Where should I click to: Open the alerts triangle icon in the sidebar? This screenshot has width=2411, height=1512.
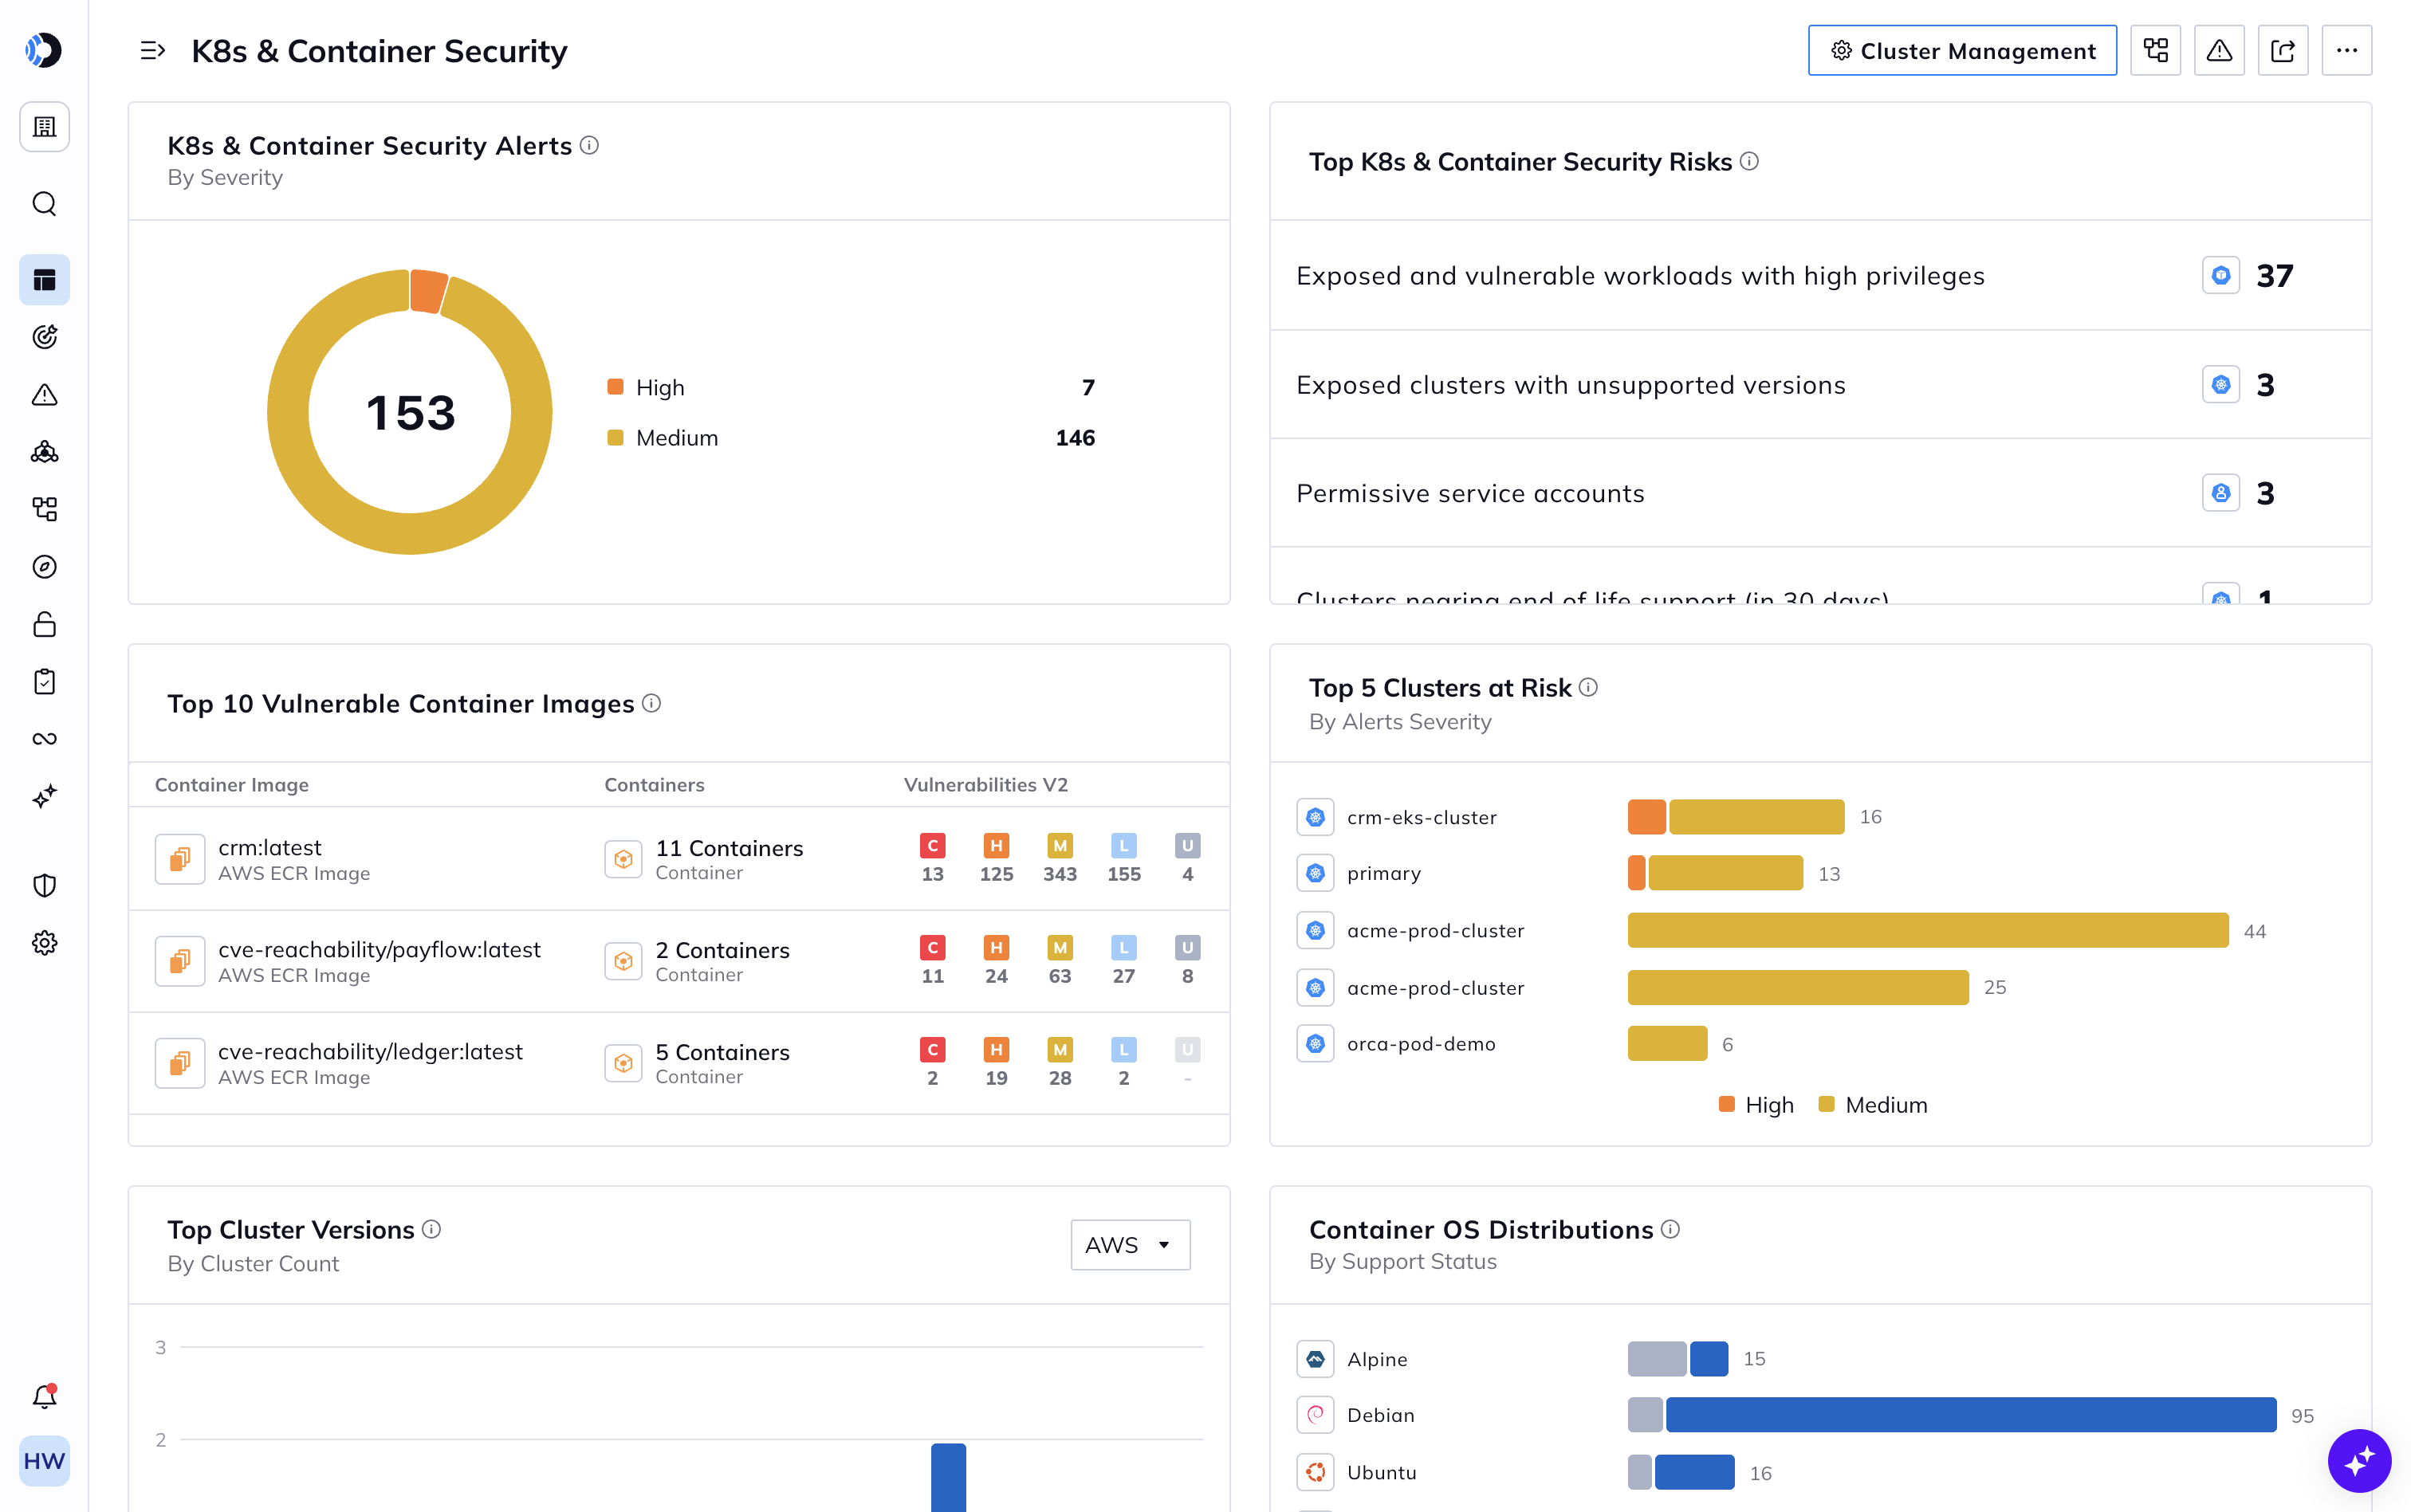(x=44, y=395)
